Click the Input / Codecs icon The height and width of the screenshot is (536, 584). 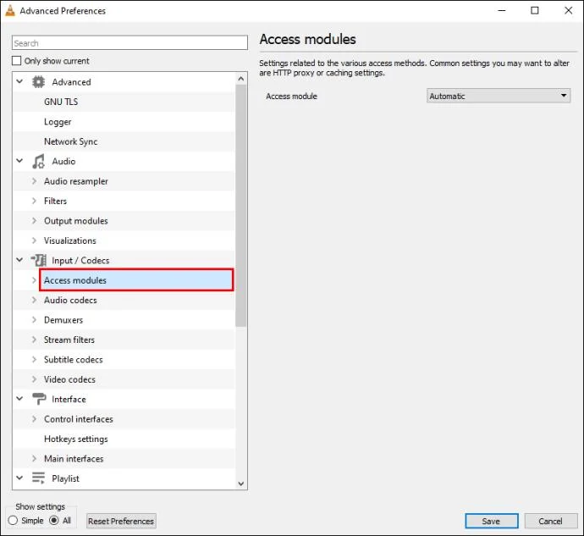pyautogui.click(x=38, y=260)
